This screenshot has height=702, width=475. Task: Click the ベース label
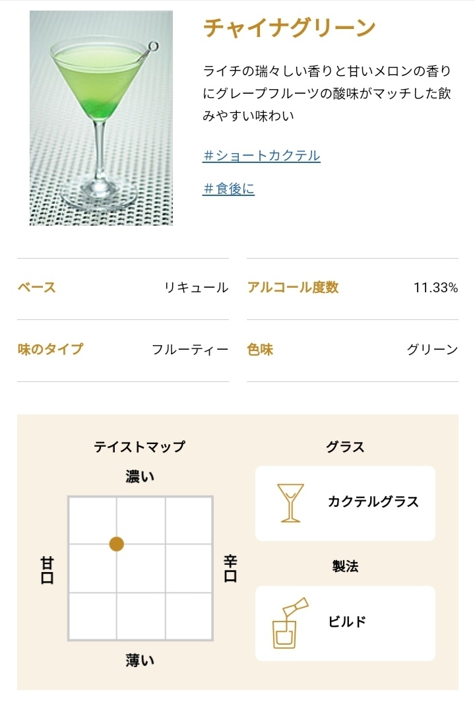(x=37, y=287)
